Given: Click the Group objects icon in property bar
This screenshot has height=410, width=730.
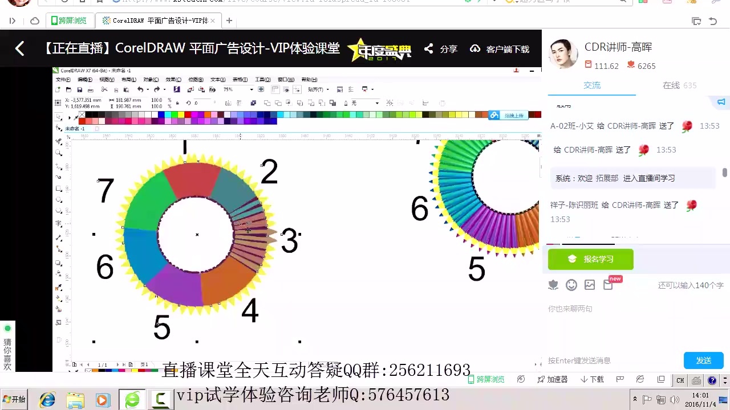Looking at the screenshot, I should tap(390, 103).
